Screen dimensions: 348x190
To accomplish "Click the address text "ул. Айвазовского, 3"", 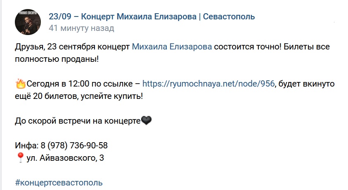I will (x=65, y=158).
